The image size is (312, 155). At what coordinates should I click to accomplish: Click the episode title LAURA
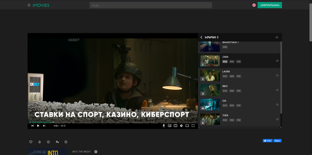point(226,72)
